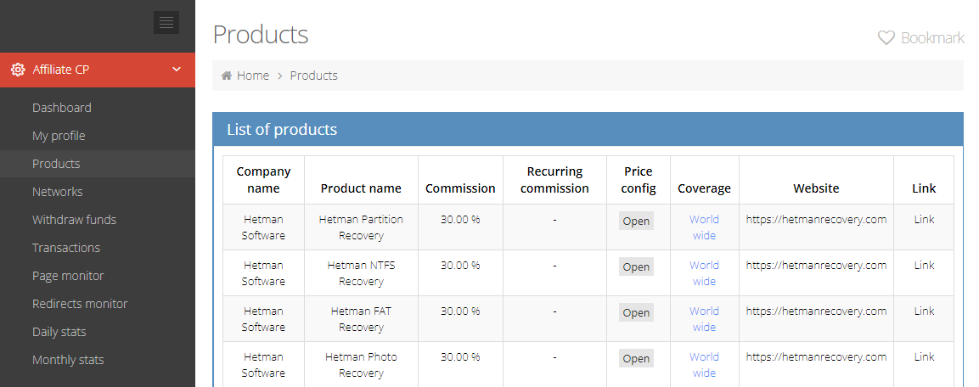979x387 pixels.
Task: Click Open price config for Hetman NTFS Recovery
Action: 636,266
